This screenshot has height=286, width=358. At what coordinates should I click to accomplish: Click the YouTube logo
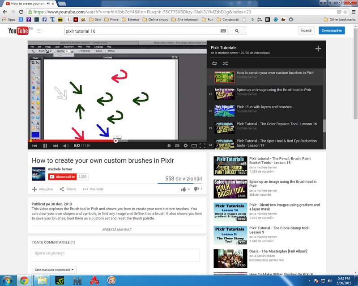point(18,31)
